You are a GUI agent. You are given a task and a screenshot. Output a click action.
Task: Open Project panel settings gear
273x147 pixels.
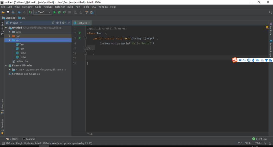click(64, 23)
